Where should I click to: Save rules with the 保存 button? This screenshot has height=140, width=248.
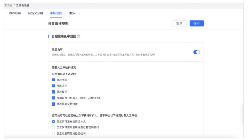197,24
